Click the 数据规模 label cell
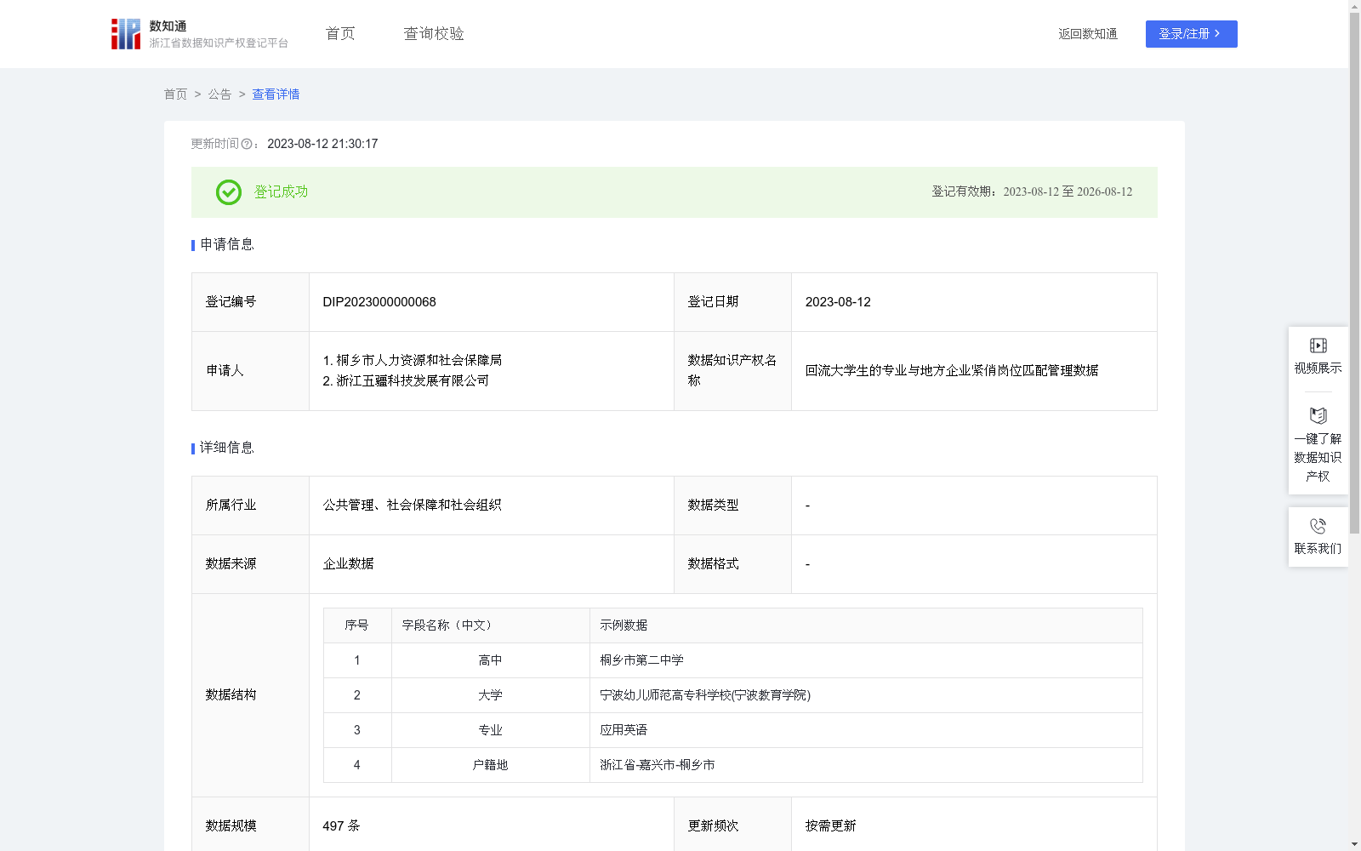This screenshot has width=1361, height=851. (250, 825)
